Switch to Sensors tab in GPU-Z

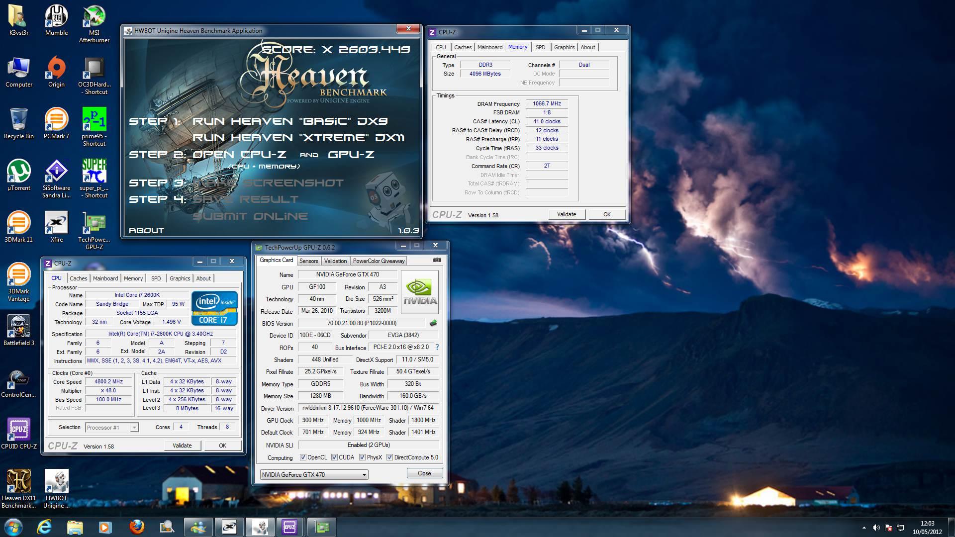click(308, 261)
